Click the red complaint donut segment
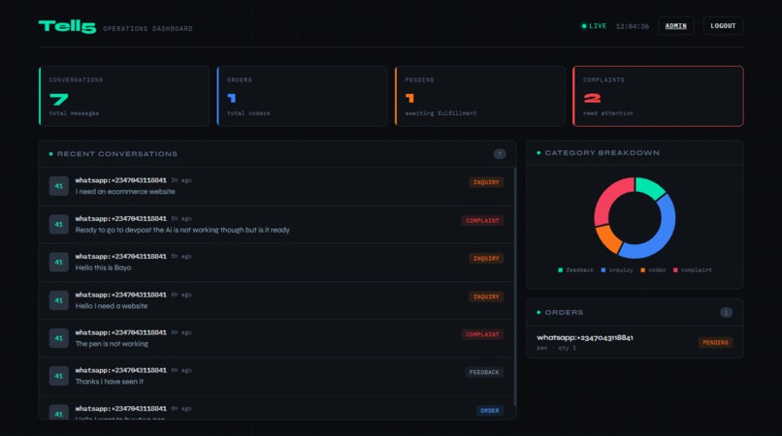The width and height of the screenshot is (782, 436). [610, 198]
